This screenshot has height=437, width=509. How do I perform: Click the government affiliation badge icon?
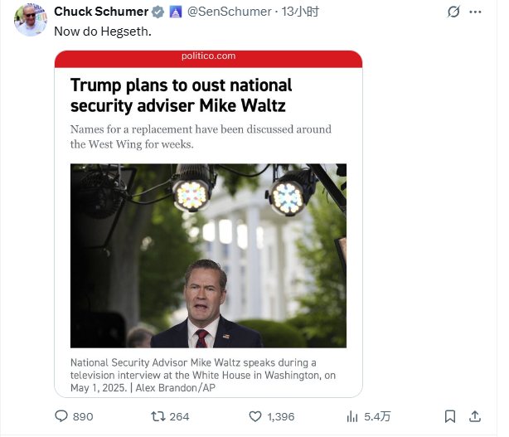[176, 12]
